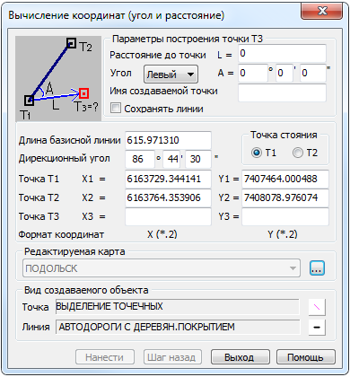This screenshot has height=377, width=350.
Task: Open map selection with the ellipsis button
Action: click(x=317, y=268)
